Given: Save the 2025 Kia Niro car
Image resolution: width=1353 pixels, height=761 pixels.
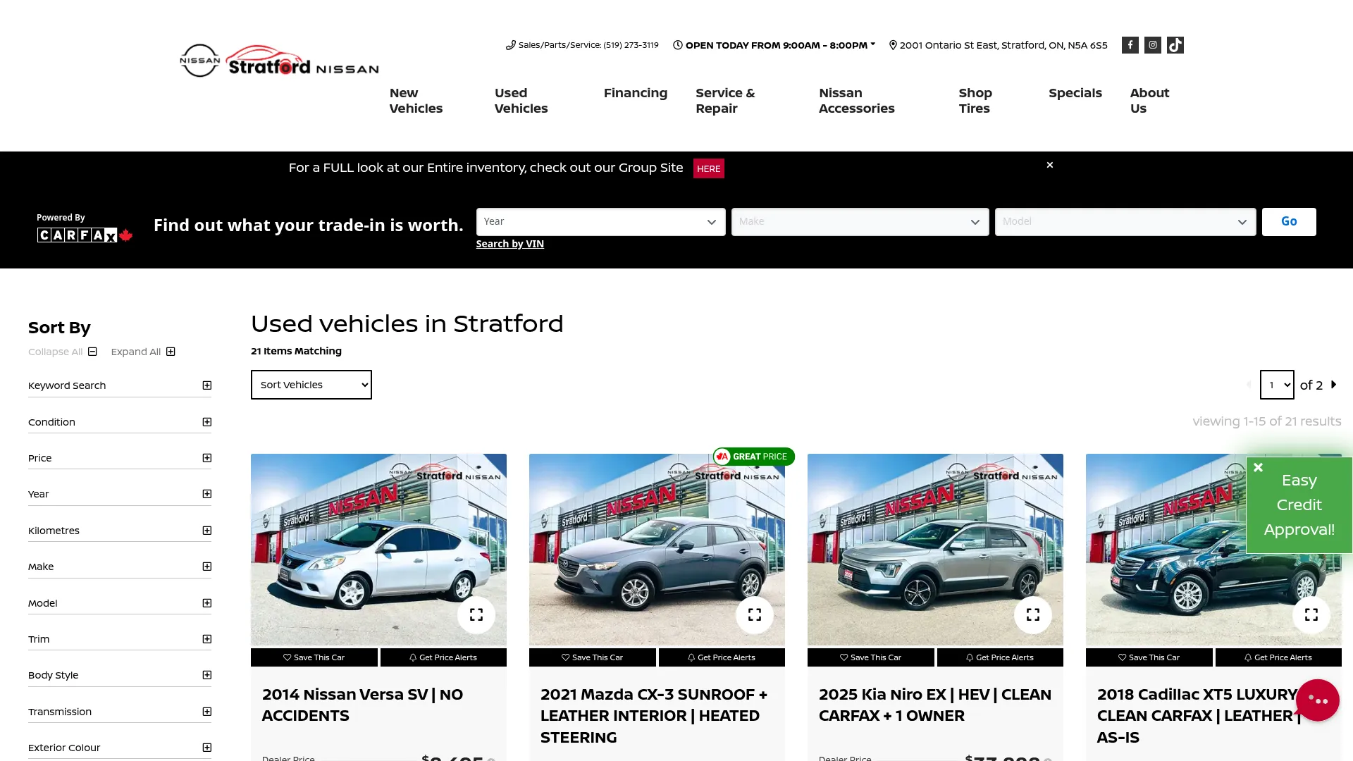Looking at the screenshot, I should coord(871,657).
